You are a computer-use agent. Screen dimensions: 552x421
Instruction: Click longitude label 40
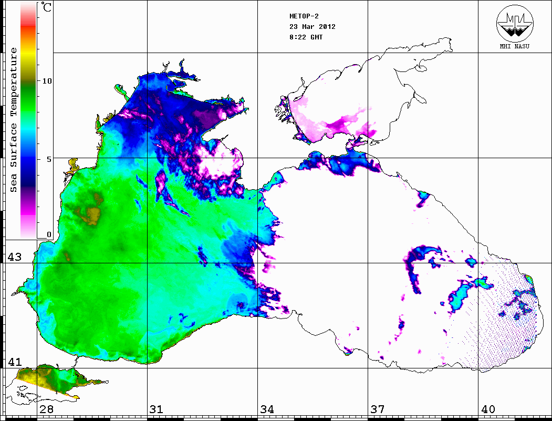tap(488, 409)
